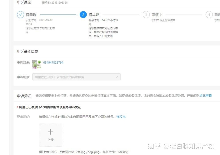
Task: Select the 待举证 step label
Action: 94,15
